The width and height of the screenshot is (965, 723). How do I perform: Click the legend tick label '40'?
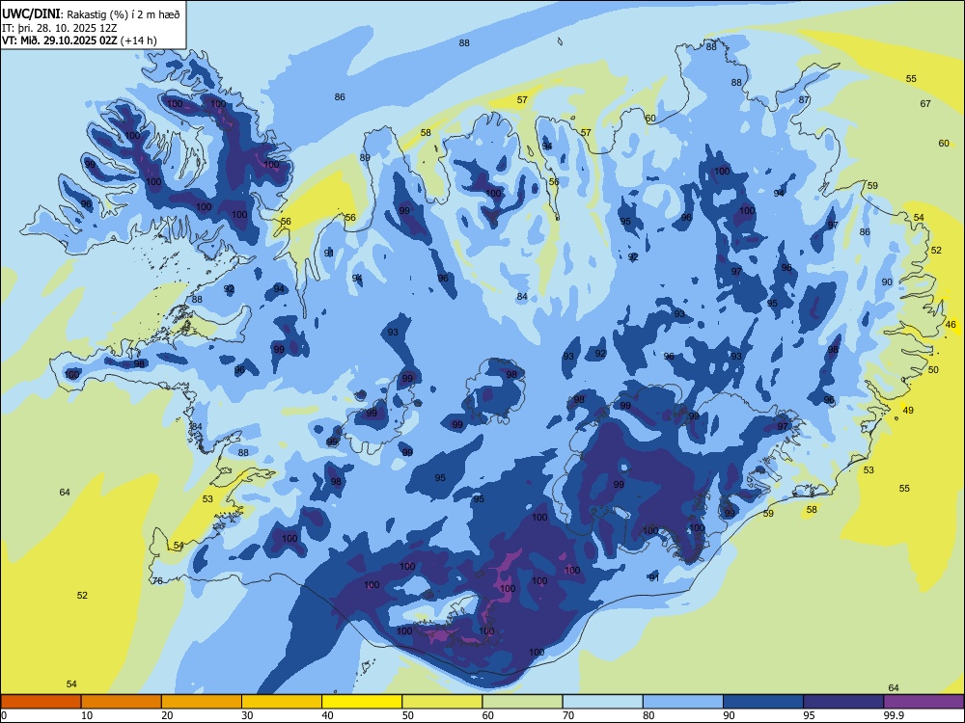click(327, 715)
